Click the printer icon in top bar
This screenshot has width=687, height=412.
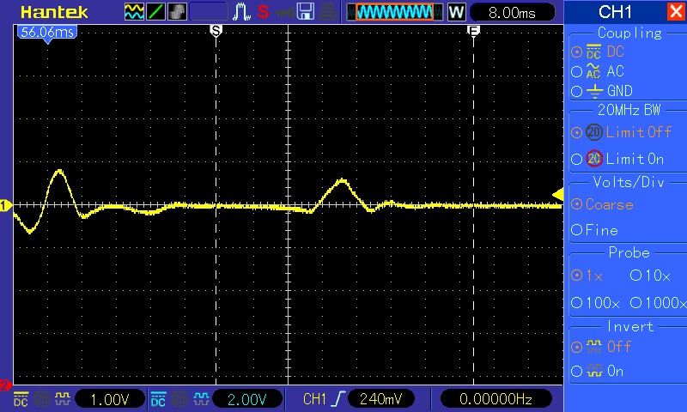click(328, 12)
